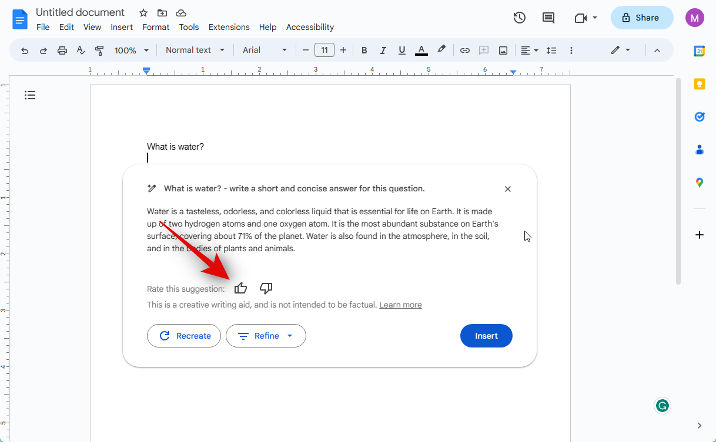Click the thumbs down rating icon
The image size is (716, 442).
click(x=266, y=288)
